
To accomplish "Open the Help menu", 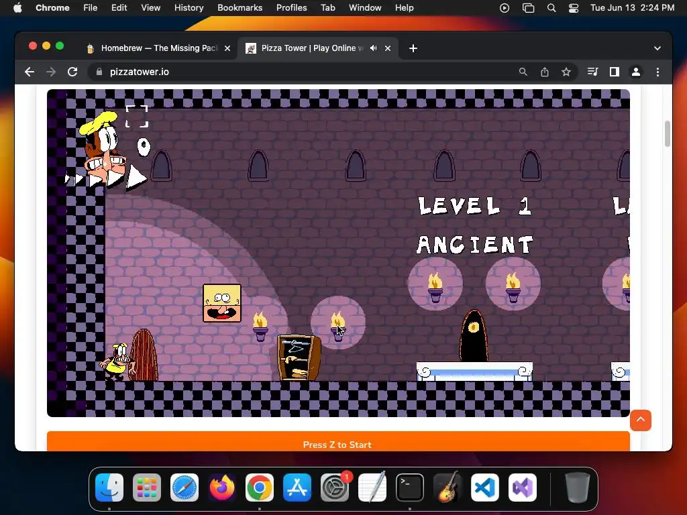I will tap(404, 7).
